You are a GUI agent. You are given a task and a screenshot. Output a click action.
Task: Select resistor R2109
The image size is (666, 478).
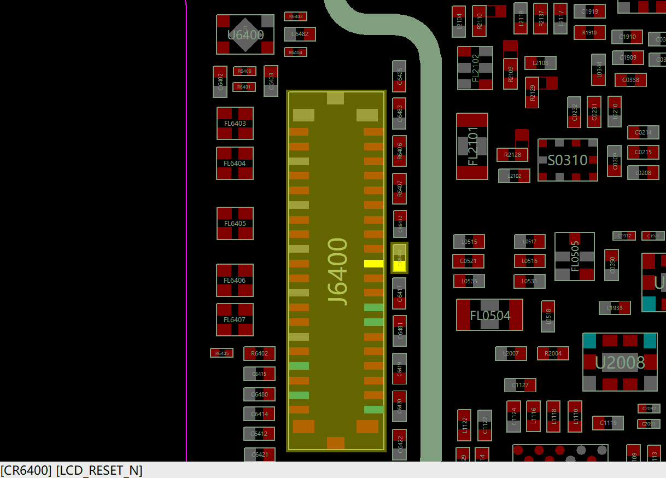511,74
